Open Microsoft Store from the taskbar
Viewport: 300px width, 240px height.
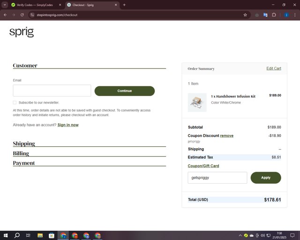point(52,235)
